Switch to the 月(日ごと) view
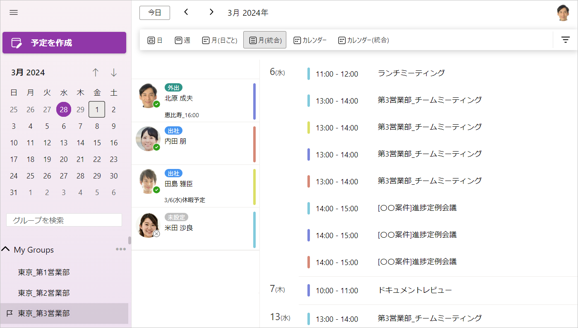 pyautogui.click(x=220, y=40)
